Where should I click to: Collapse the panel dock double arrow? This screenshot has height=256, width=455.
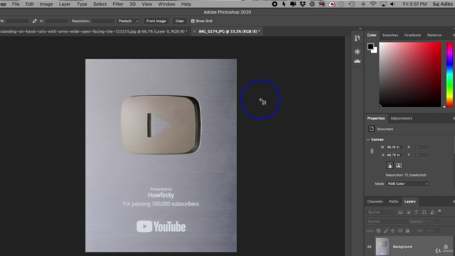[360, 28]
